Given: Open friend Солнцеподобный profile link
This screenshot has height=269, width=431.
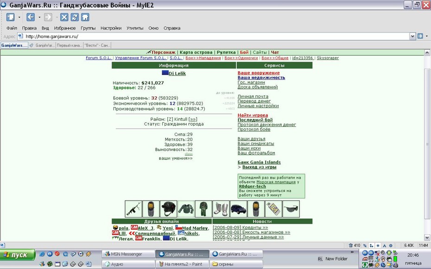Looking at the screenshot, I should (x=155, y=234).
